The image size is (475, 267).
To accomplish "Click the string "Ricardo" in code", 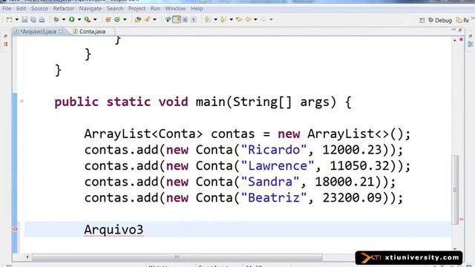I will point(274,150).
